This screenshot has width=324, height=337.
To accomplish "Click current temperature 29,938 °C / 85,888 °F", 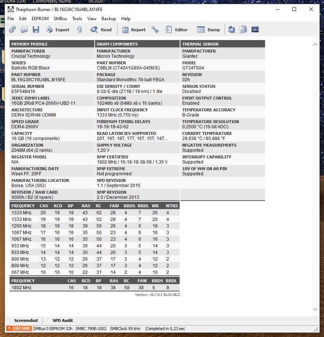I will click(x=204, y=139).
